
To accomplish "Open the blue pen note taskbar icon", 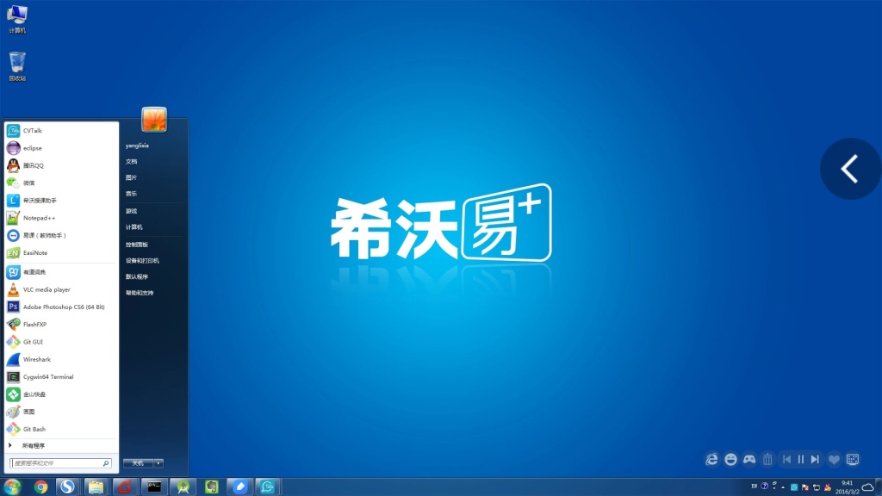I will pyautogui.click(x=240, y=487).
